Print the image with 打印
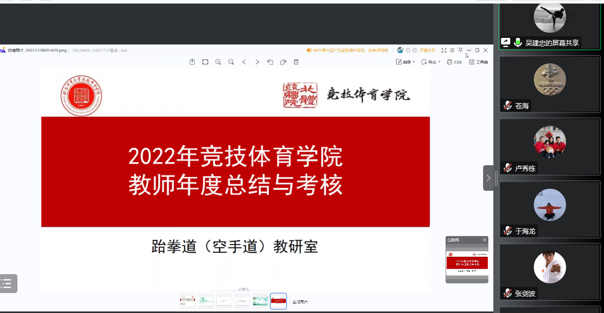This screenshot has width=604, height=313. (453, 61)
